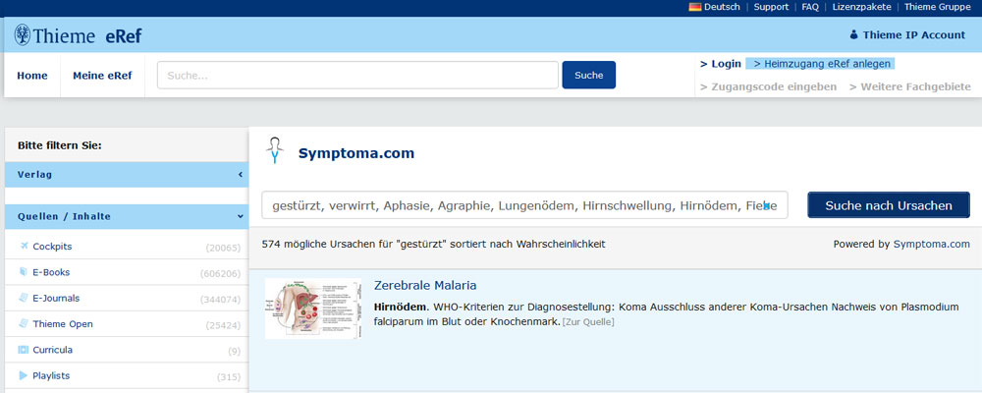The width and height of the screenshot is (982, 393).
Task: Open Lizenzpakete in the top bar
Action: 862,7
